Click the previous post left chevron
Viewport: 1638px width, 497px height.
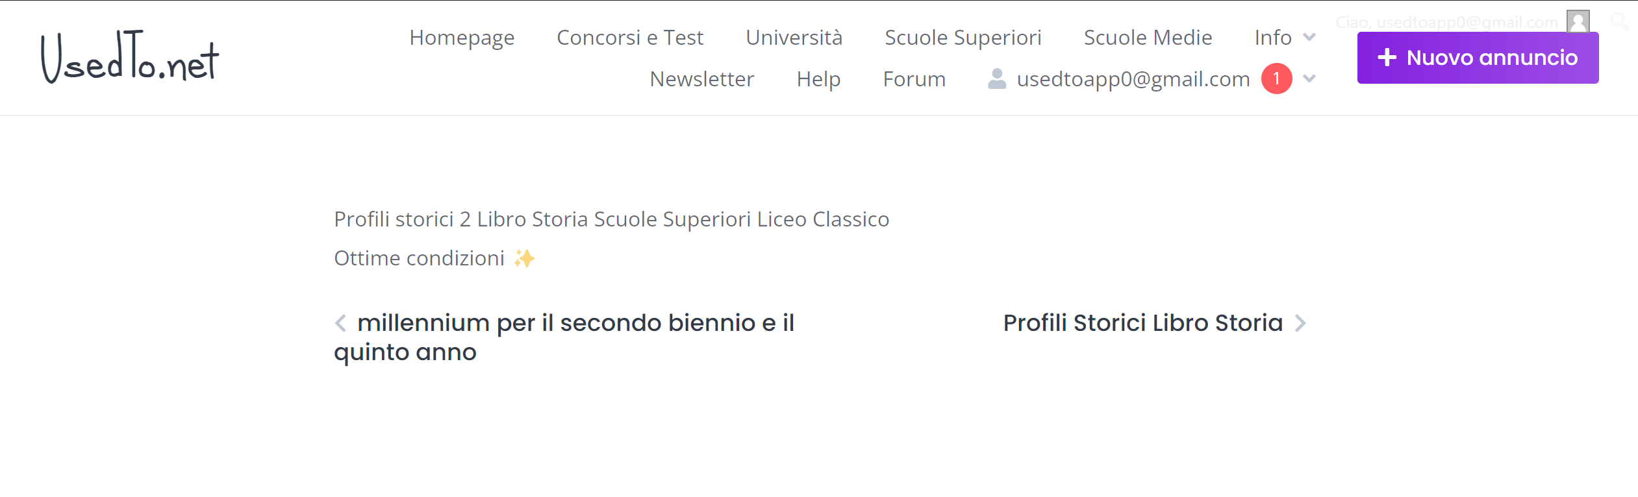[340, 323]
